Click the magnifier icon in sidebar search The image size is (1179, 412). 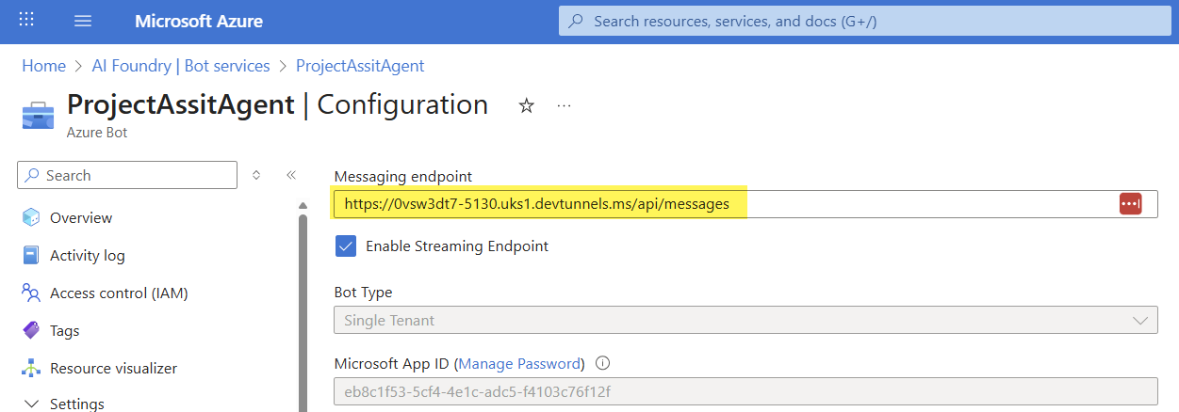32,175
